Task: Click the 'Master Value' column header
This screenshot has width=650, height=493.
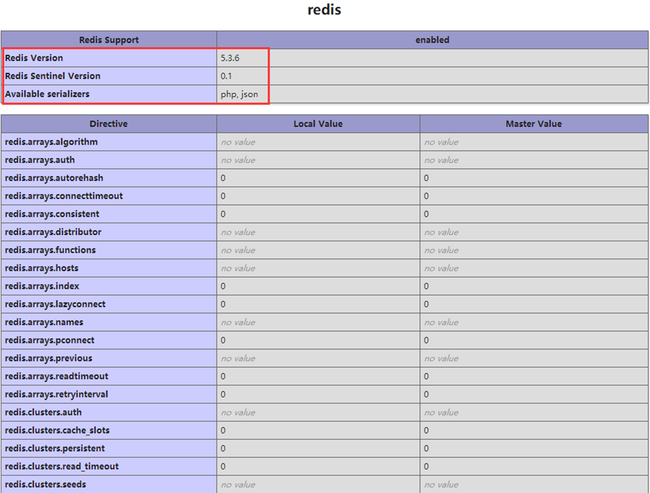Action: click(534, 124)
